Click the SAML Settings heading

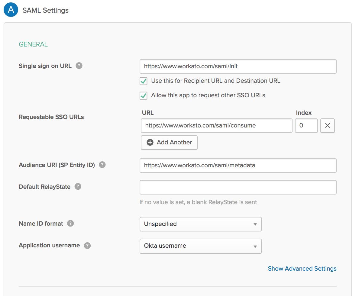tap(46, 10)
